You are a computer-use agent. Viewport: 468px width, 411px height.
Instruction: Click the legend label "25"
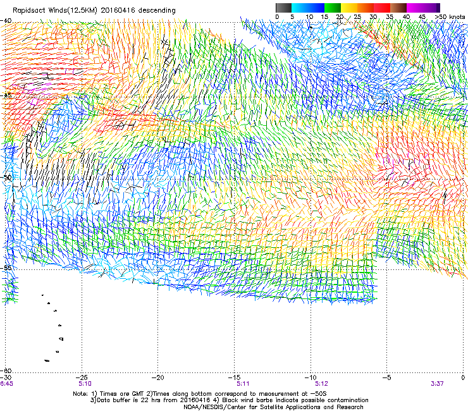coord(357,17)
